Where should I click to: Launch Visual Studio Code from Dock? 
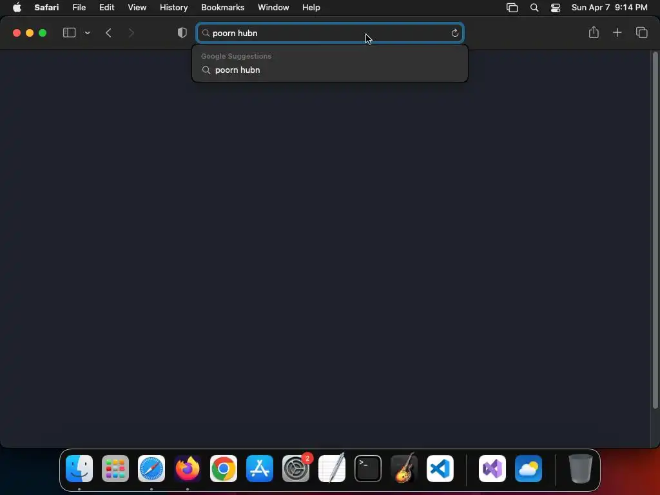[440, 469]
